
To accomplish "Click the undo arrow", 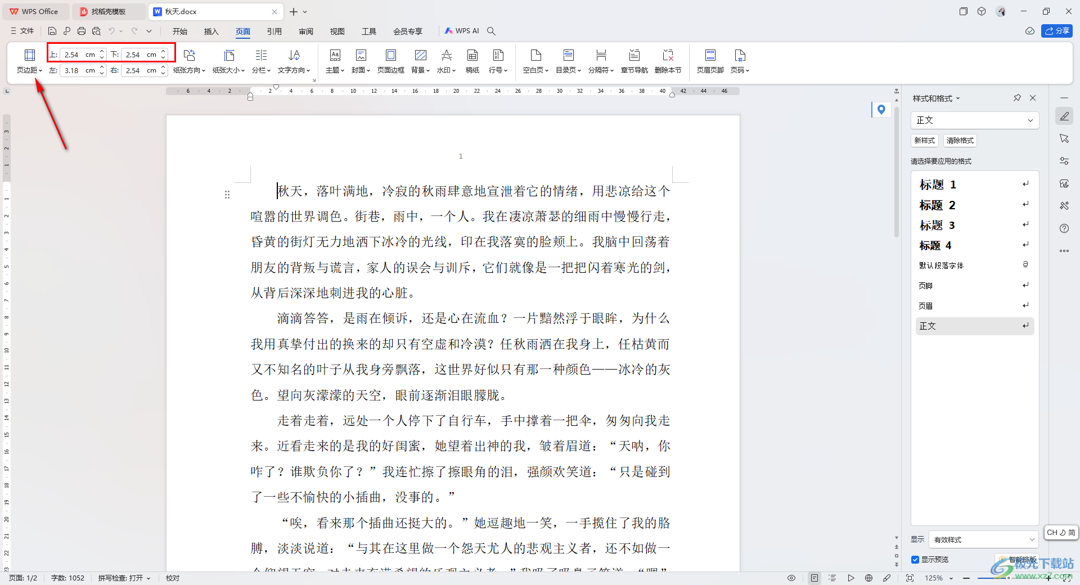I will [112, 31].
